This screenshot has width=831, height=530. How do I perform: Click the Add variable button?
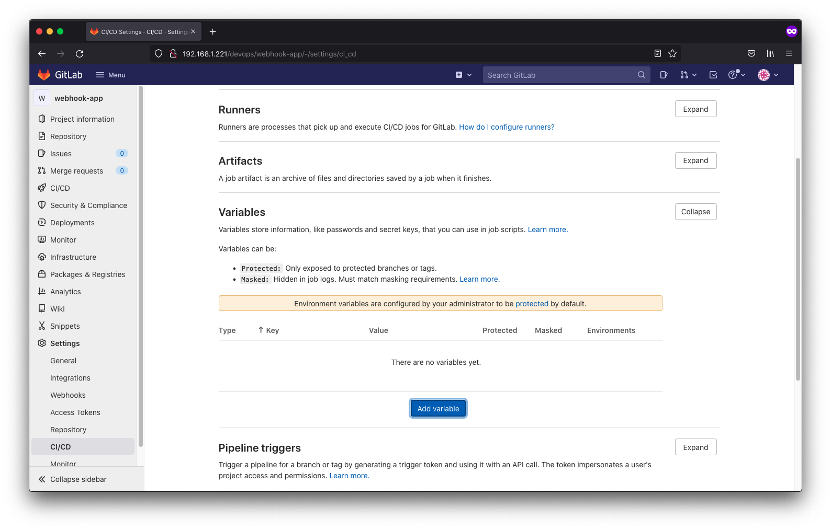pos(438,408)
